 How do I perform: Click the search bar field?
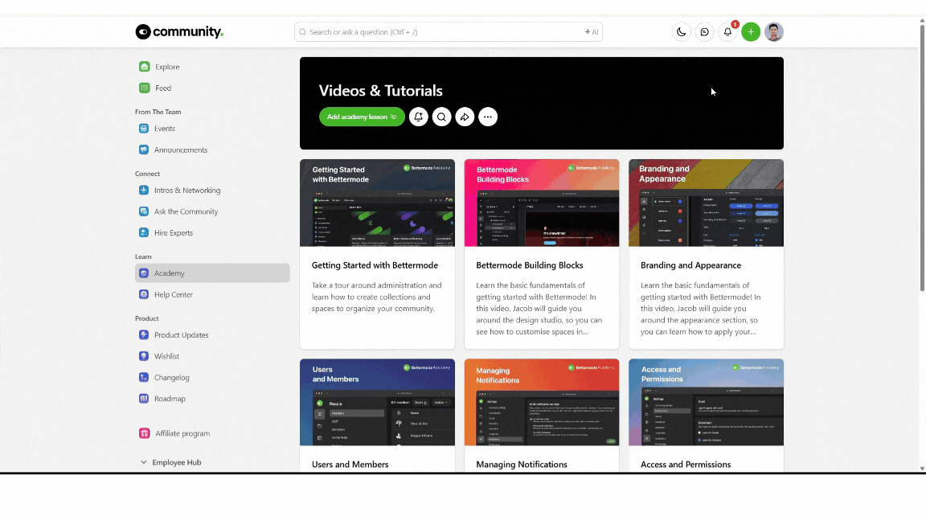449,32
